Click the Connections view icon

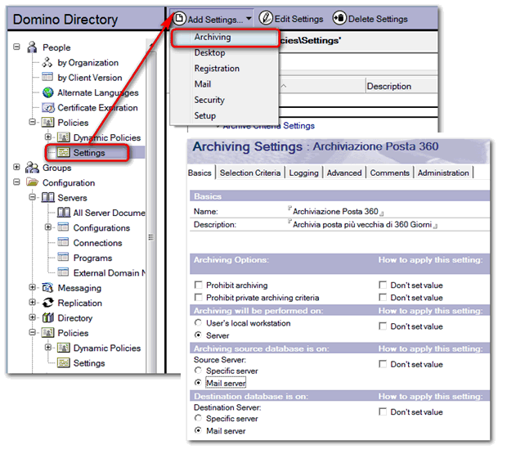click(63, 242)
